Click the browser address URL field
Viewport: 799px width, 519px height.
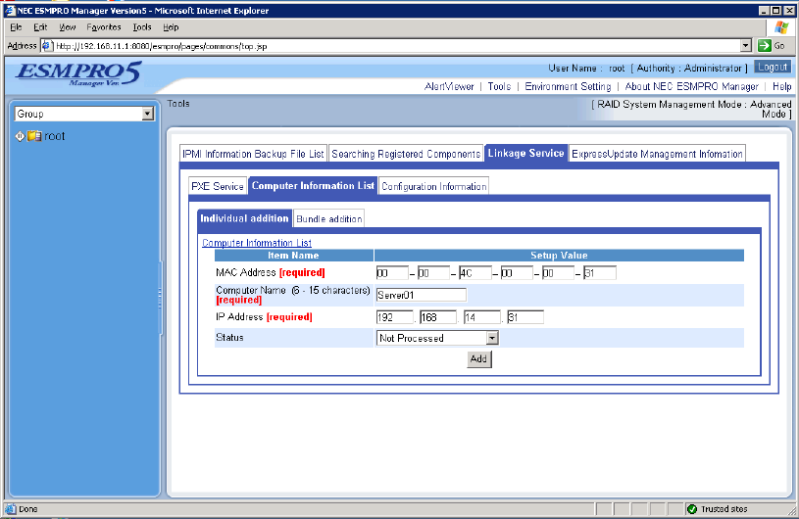396,46
